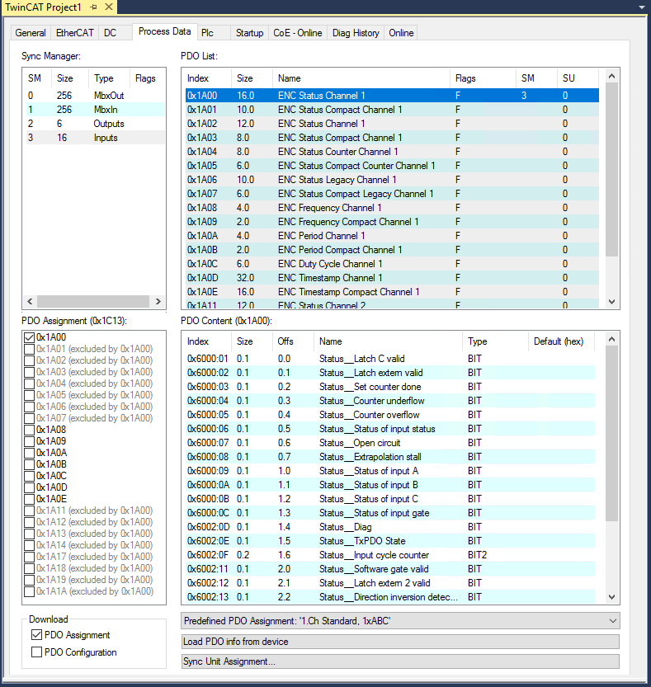Select entry 0x6000:07 Status__Open circuit
Image resolution: width=651 pixels, height=687 pixels.
click(389, 443)
